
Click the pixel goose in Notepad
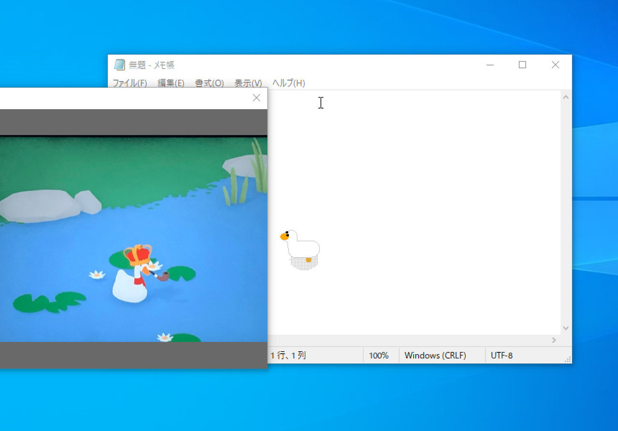[300, 249]
